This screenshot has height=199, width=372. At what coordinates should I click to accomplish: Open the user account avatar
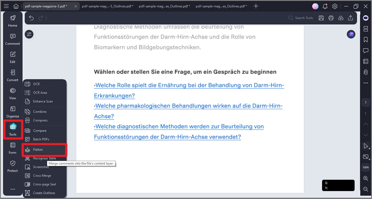click(315, 7)
